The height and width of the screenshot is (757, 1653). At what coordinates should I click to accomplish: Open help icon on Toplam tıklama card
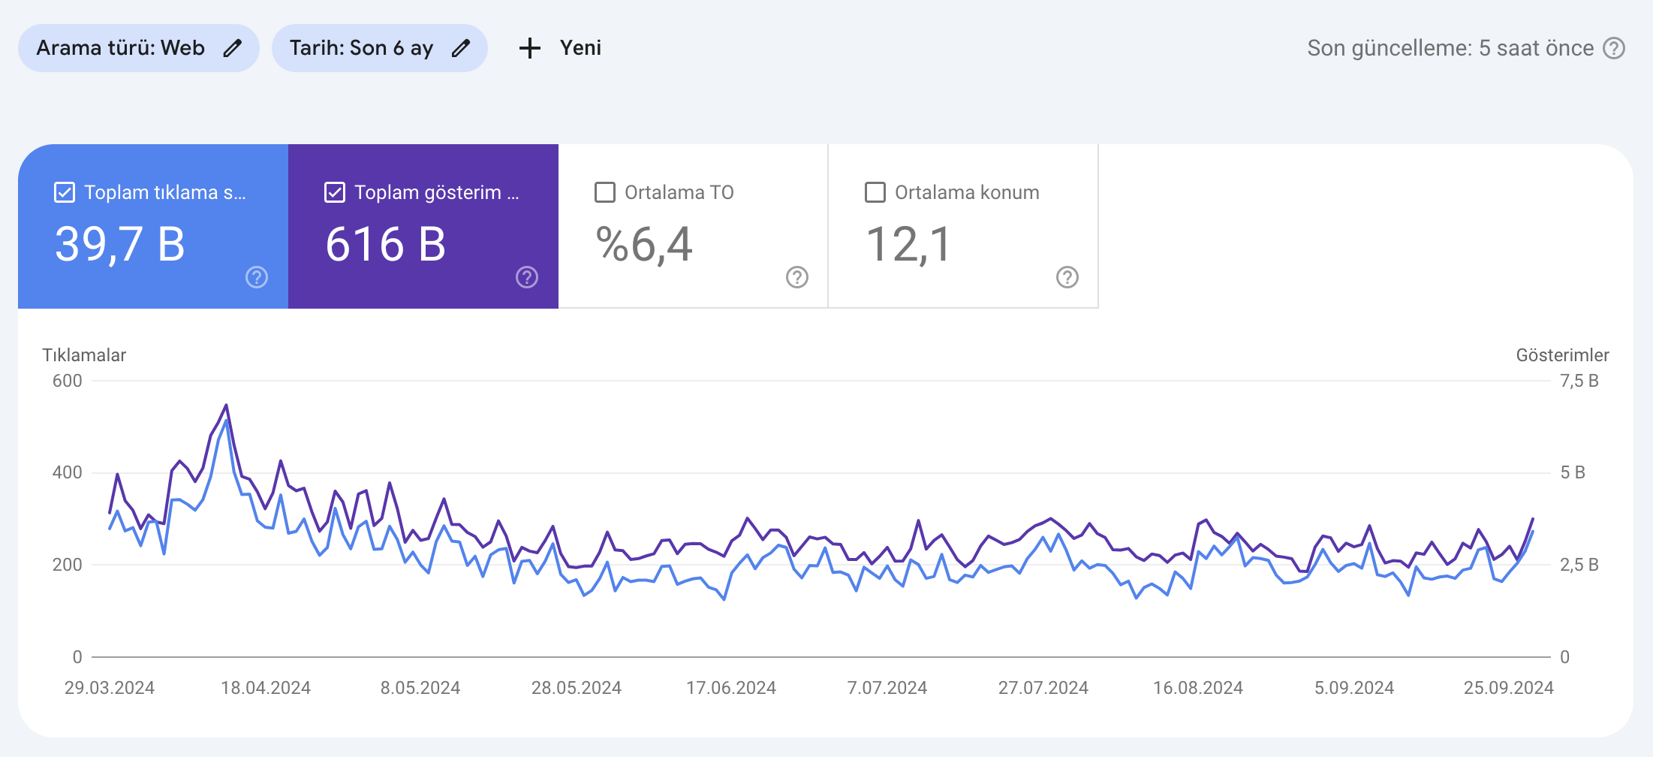click(x=257, y=277)
